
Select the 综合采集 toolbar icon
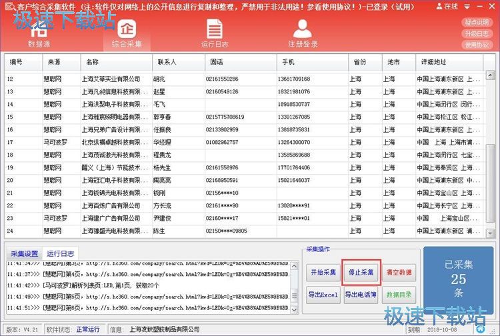point(127,34)
